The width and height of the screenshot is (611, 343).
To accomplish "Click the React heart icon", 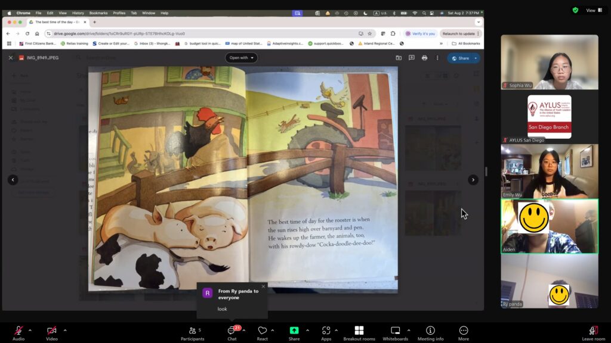I will click(x=263, y=330).
